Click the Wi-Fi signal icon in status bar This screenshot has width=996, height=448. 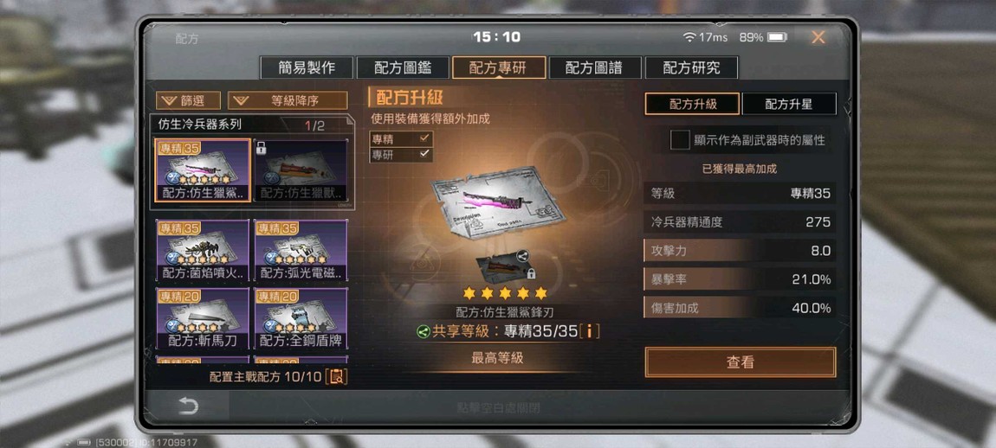click(x=689, y=37)
